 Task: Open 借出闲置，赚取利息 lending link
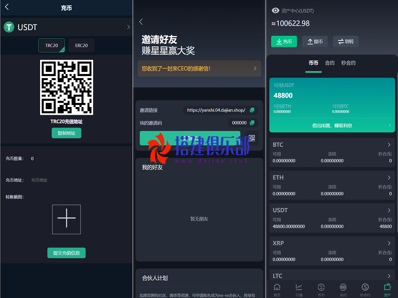click(332, 125)
